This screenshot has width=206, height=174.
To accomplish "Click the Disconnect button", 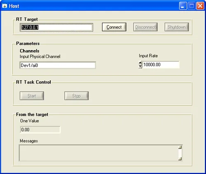I will (145, 27).
